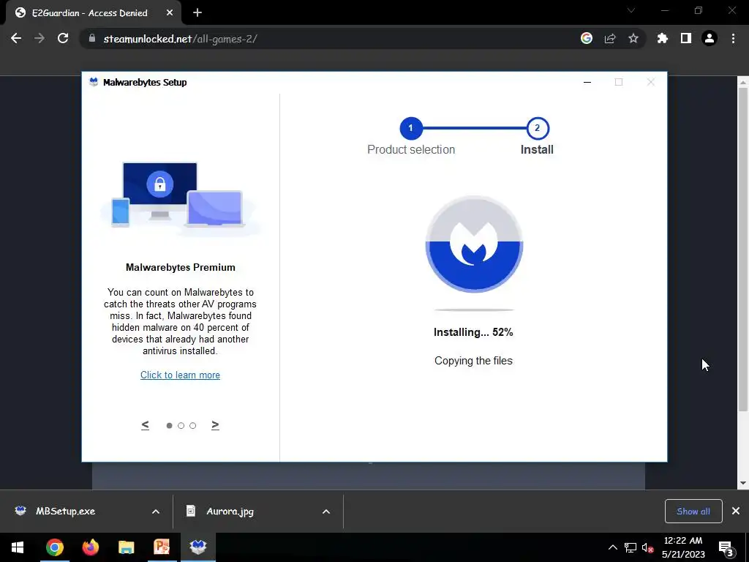749x562 pixels.
Task: Select the first carousel dot
Action: click(x=169, y=426)
